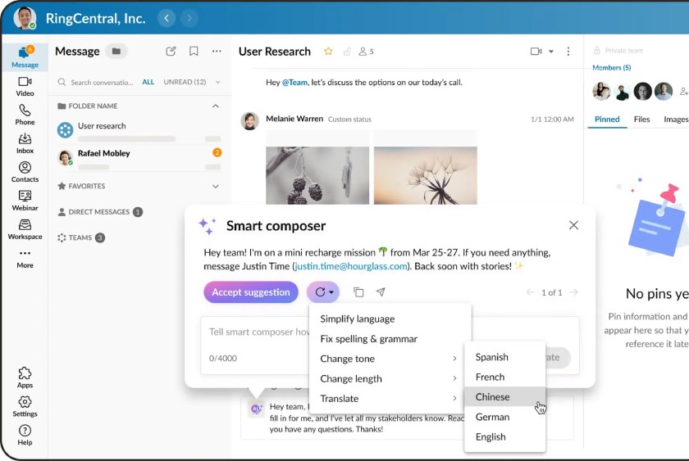Toggle favorite star for User Research
The height and width of the screenshot is (461, 689).
click(x=328, y=52)
